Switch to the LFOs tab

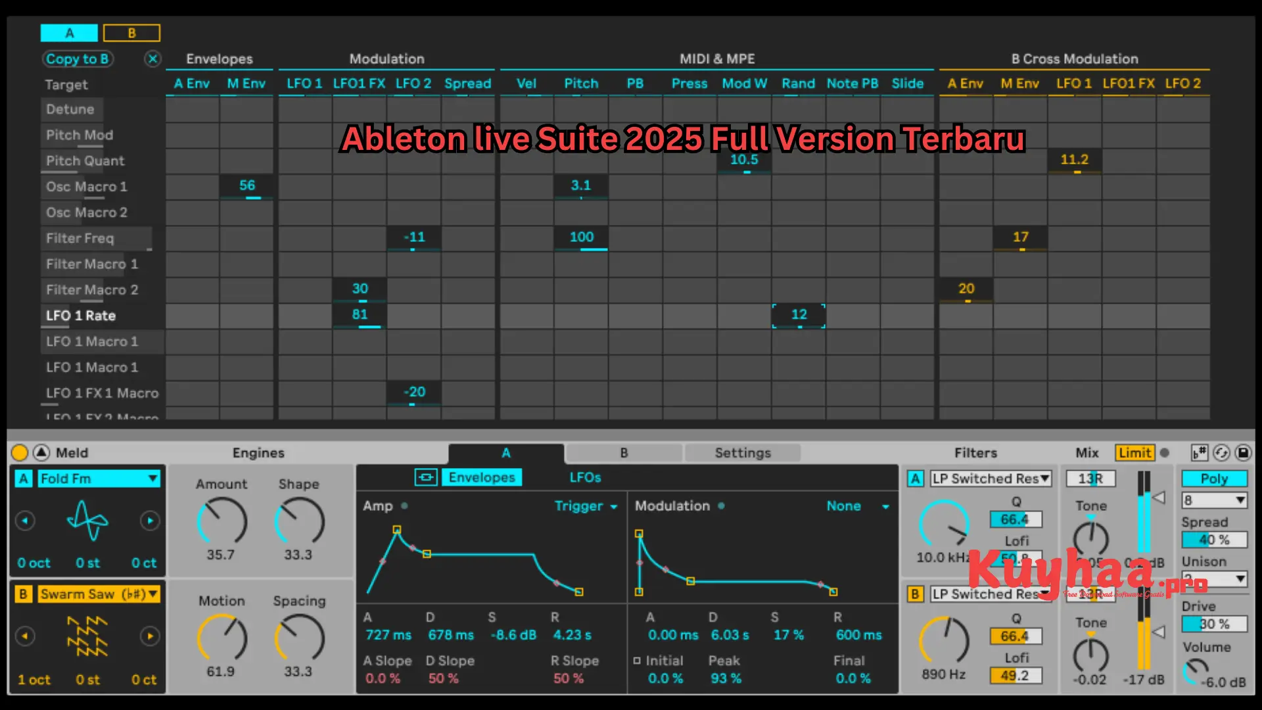pos(584,477)
